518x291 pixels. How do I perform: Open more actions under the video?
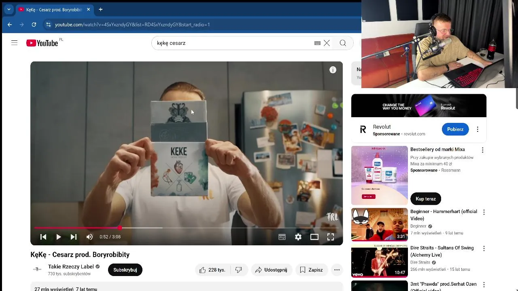click(x=337, y=270)
